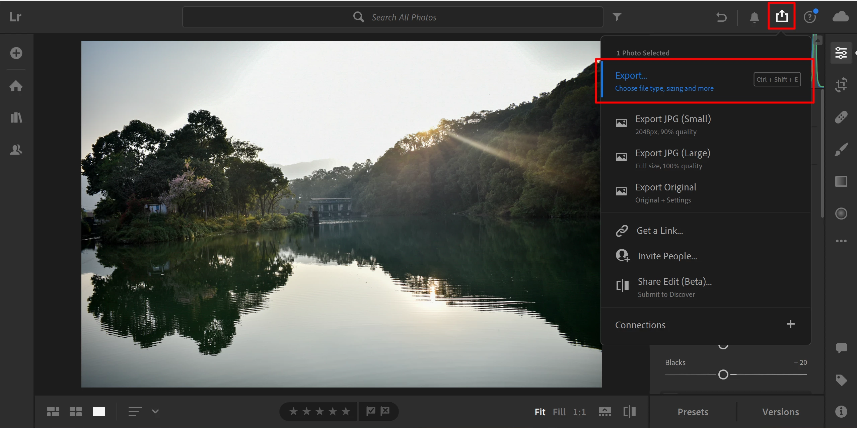Open the search filter funnel
857x428 pixels.
click(617, 17)
